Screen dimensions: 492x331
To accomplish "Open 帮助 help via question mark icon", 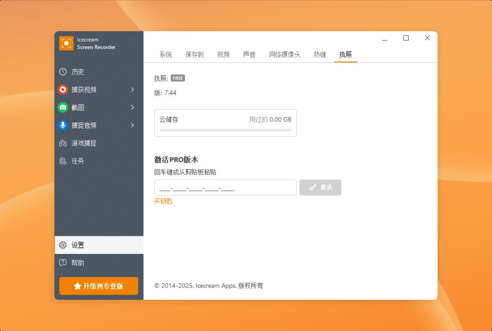I will [x=63, y=262].
